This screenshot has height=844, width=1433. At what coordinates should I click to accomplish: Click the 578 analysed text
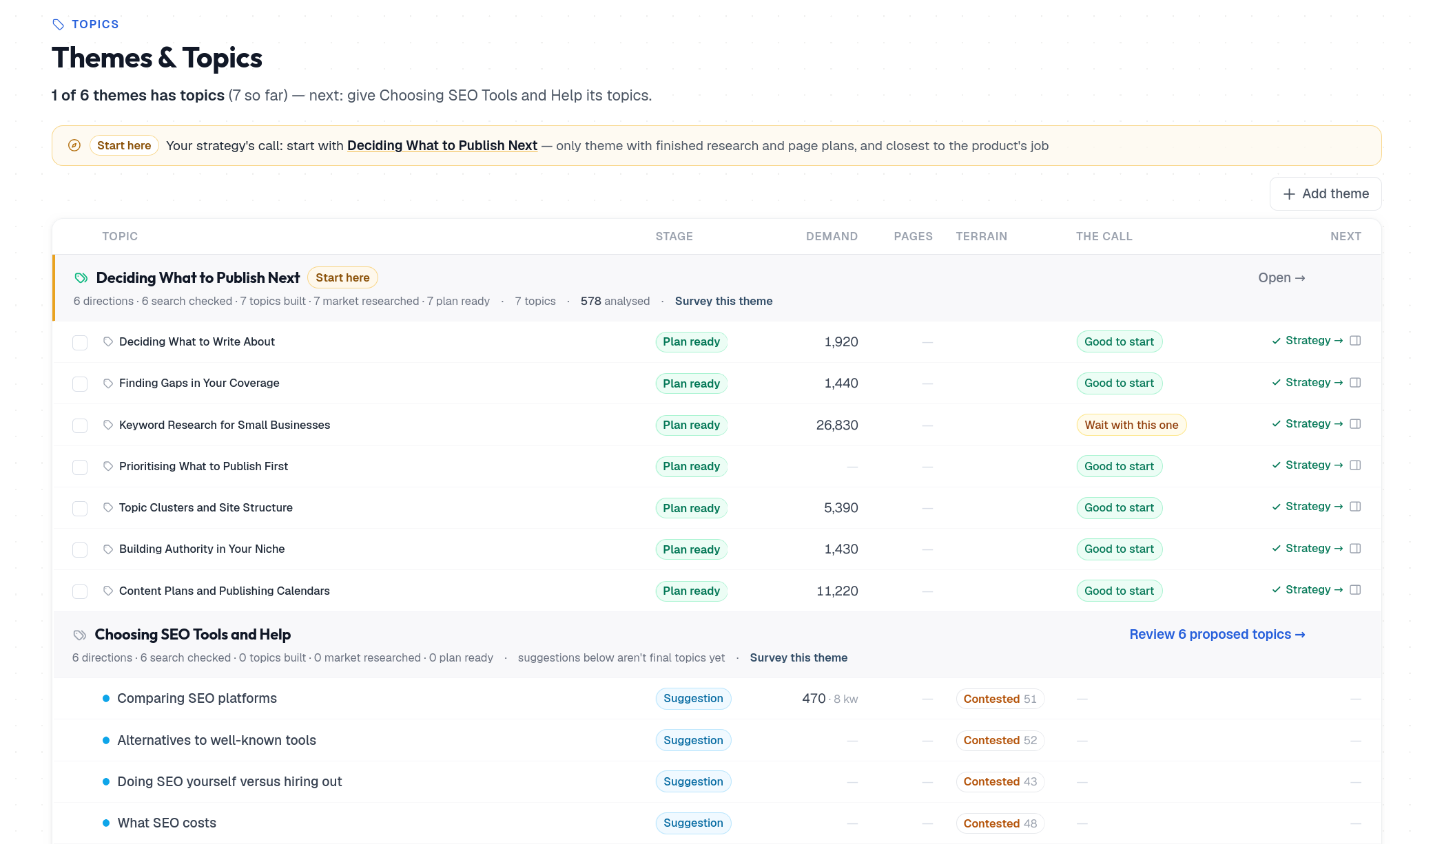coord(615,301)
